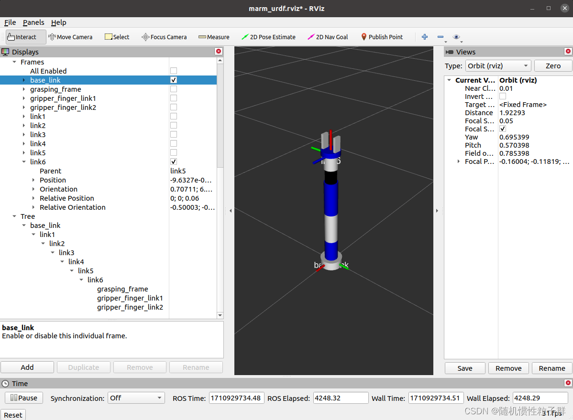
Task: Uncheck the base_link frame checkbox
Action: pos(174,80)
